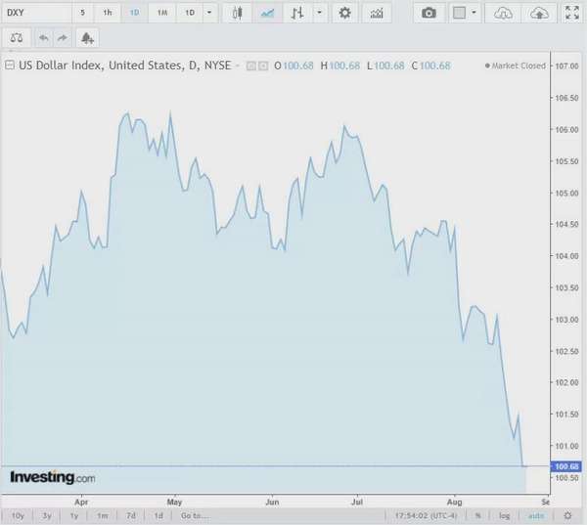Open the indicators chart icon

click(377, 13)
